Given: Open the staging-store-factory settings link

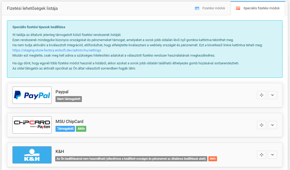Looking at the screenshot, I should click(x=57, y=50).
